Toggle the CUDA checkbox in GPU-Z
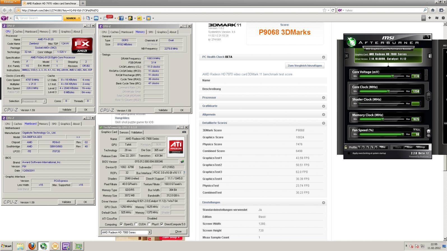 pyautogui.click(x=136, y=224)
